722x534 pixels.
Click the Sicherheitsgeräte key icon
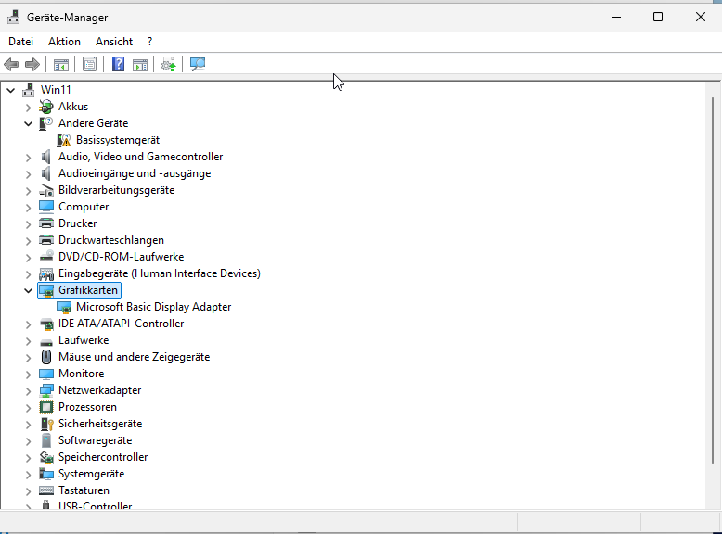coord(46,424)
